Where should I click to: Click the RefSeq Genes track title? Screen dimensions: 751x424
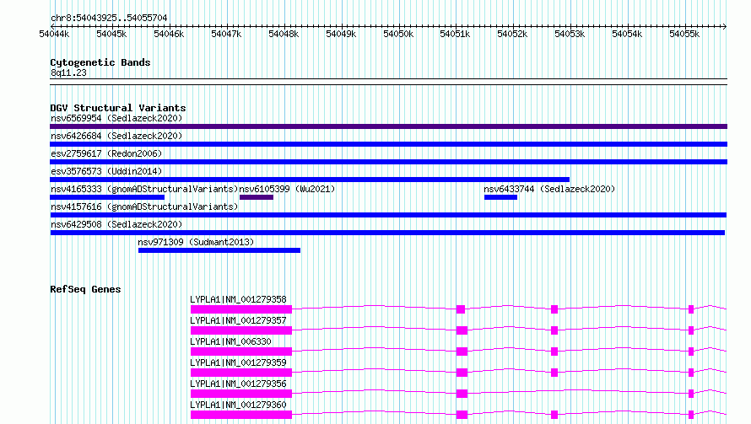[85, 289]
